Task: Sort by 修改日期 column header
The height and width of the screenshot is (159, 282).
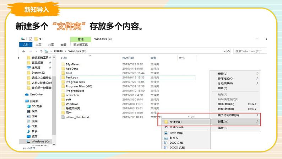Action: [128, 58]
